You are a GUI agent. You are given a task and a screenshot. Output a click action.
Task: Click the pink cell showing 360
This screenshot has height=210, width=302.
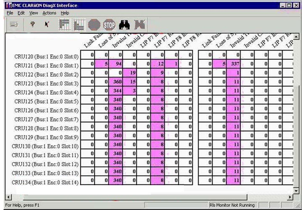tap(116, 82)
